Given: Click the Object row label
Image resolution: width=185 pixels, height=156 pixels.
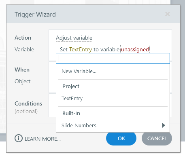Looking at the screenshot, I should click(23, 81).
